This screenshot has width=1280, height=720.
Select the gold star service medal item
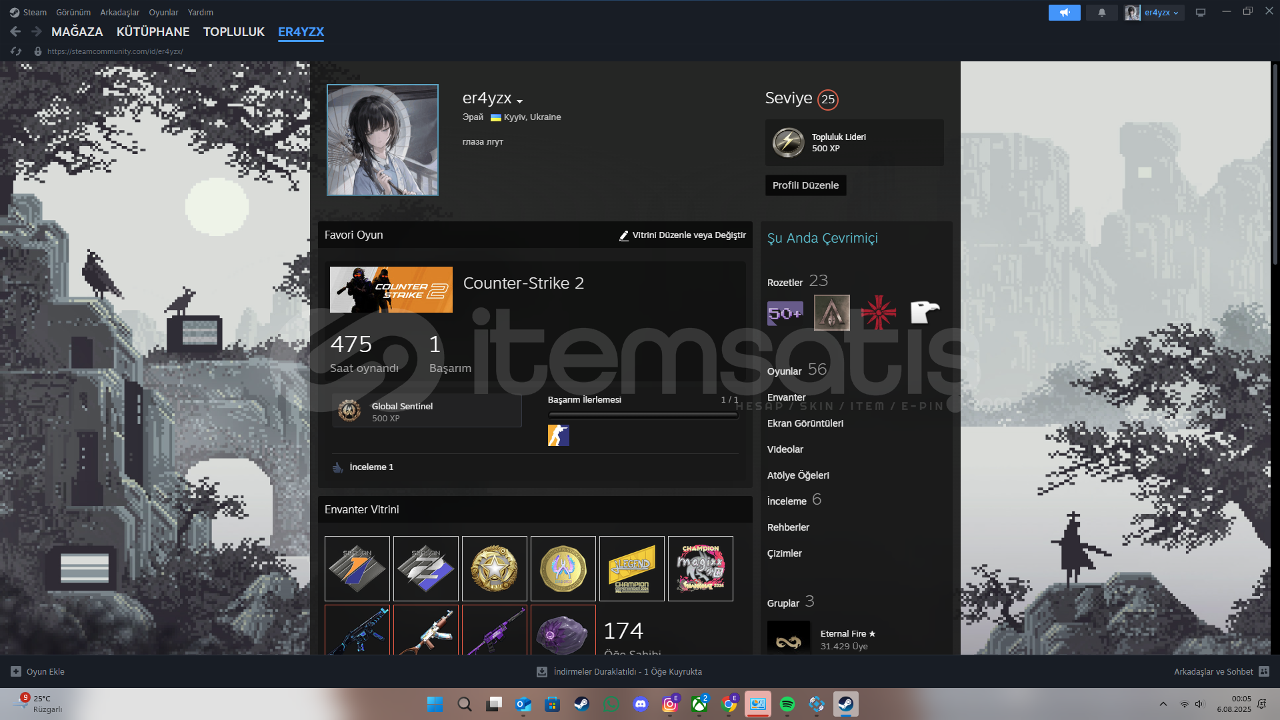pyautogui.click(x=495, y=569)
